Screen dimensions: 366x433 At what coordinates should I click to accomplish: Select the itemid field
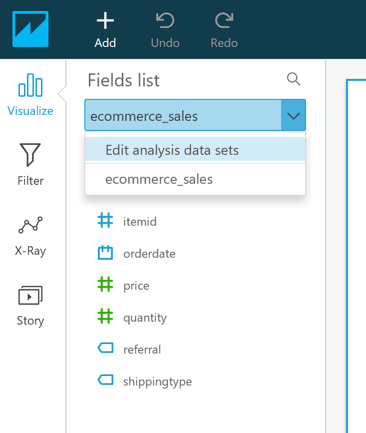point(140,221)
